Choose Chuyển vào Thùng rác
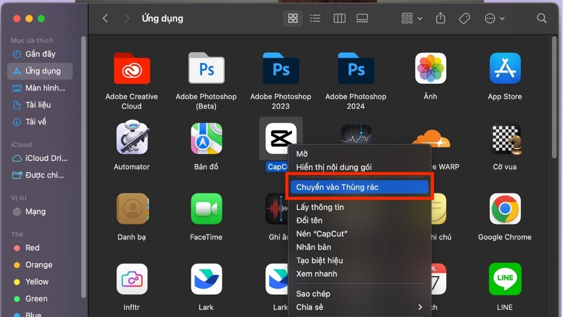Image resolution: width=563 pixels, height=317 pixels. [359, 187]
